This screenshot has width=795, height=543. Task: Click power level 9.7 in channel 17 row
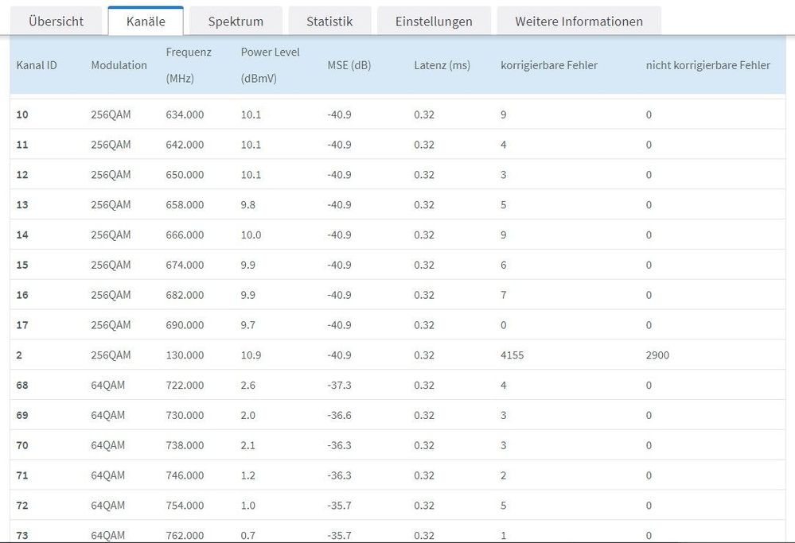tap(248, 324)
